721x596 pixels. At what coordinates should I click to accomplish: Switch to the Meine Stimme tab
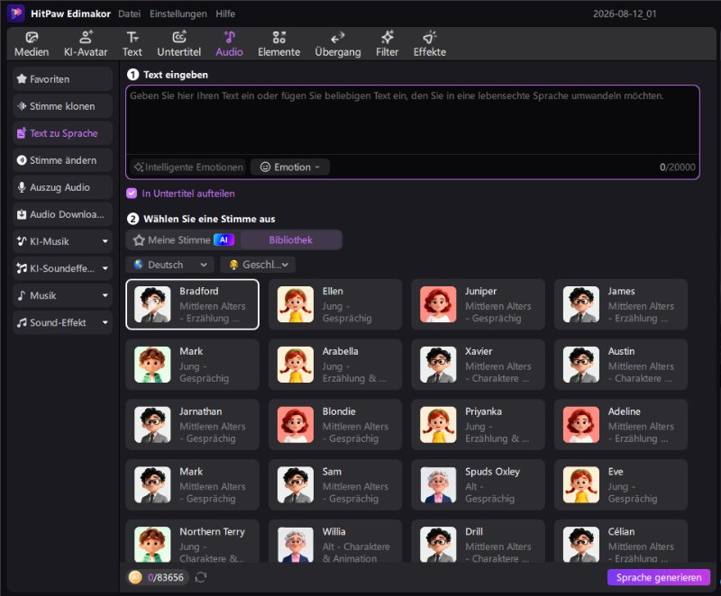click(183, 239)
